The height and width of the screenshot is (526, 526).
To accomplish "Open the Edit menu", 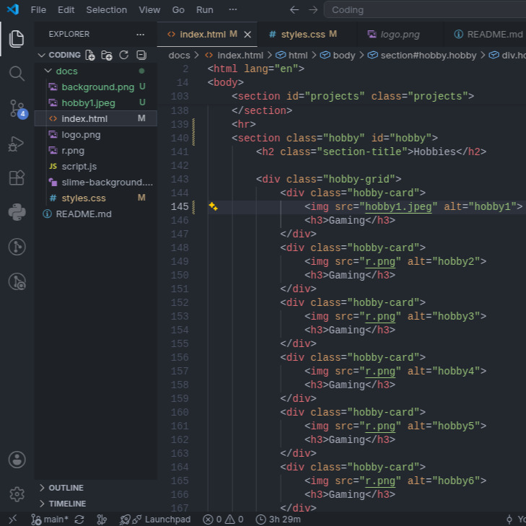I will click(x=66, y=9).
